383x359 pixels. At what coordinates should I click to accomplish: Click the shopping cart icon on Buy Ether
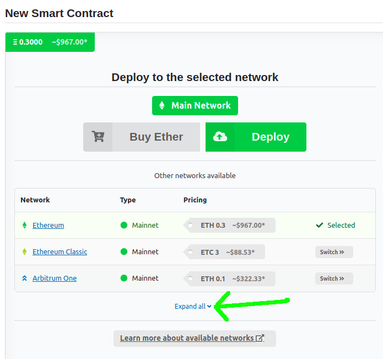(x=98, y=137)
